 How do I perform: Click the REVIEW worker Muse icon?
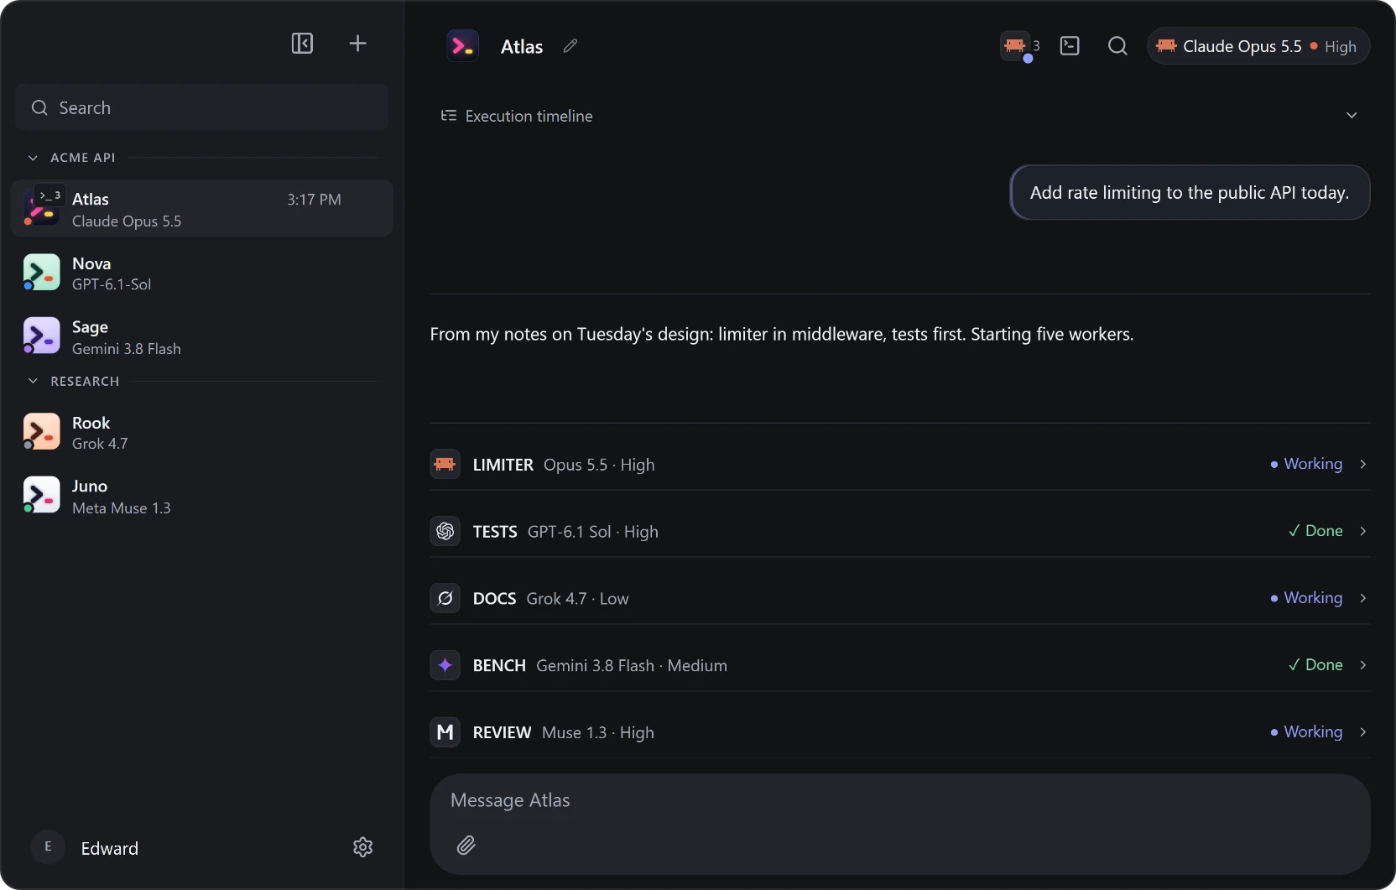tap(445, 732)
